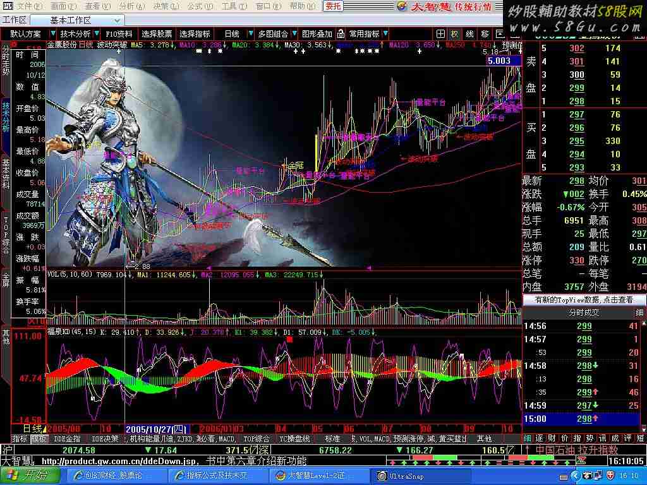
Task: Click the 技术分析 toolbar button
Action: point(76,34)
